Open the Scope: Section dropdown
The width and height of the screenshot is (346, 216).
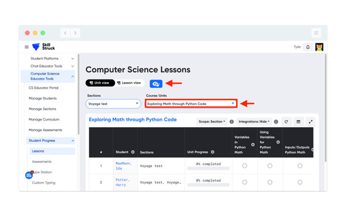pos(212,121)
